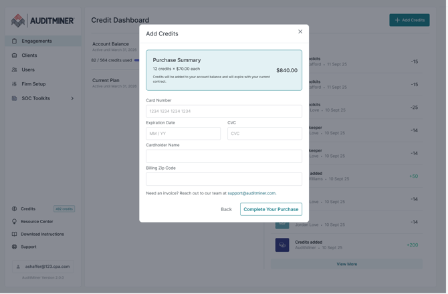The image size is (448, 294).
Task: Click the Users people icon
Action: tap(14, 69)
